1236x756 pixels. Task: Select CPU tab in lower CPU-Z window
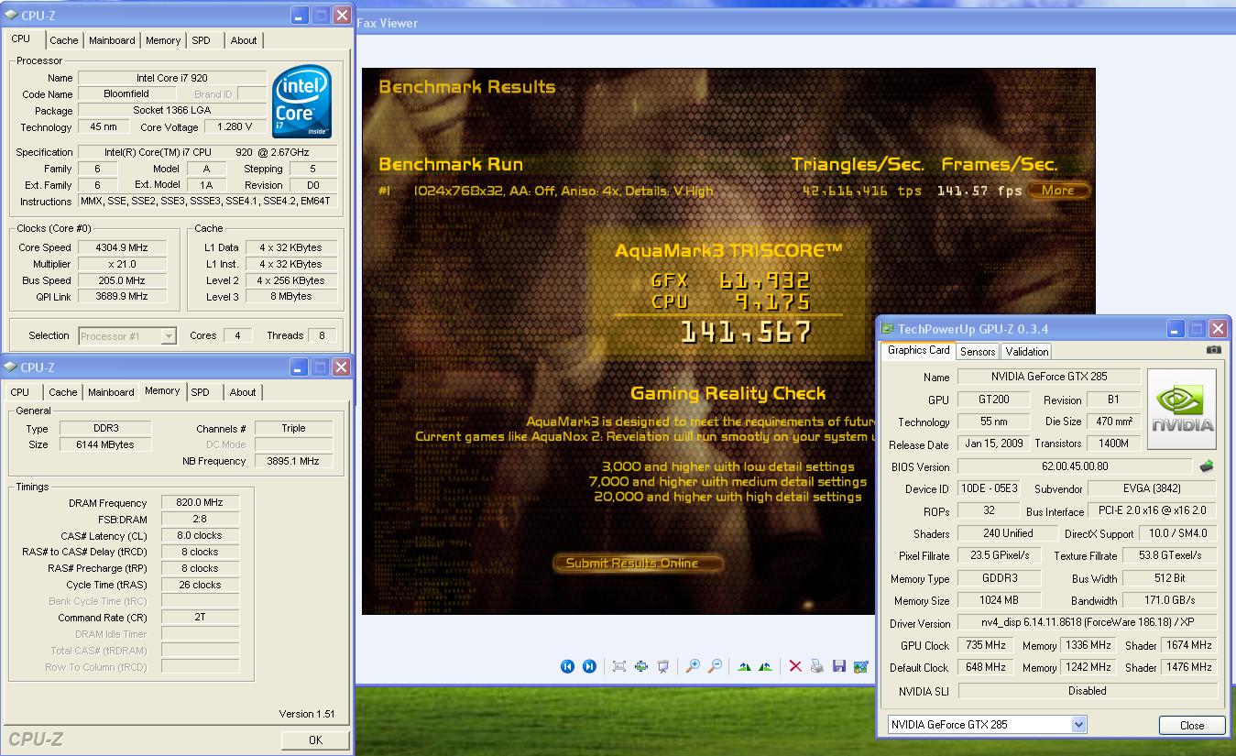(x=20, y=392)
